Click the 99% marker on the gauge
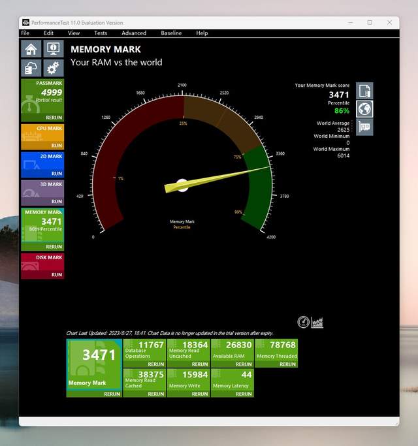The height and width of the screenshot is (446, 418). click(238, 212)
